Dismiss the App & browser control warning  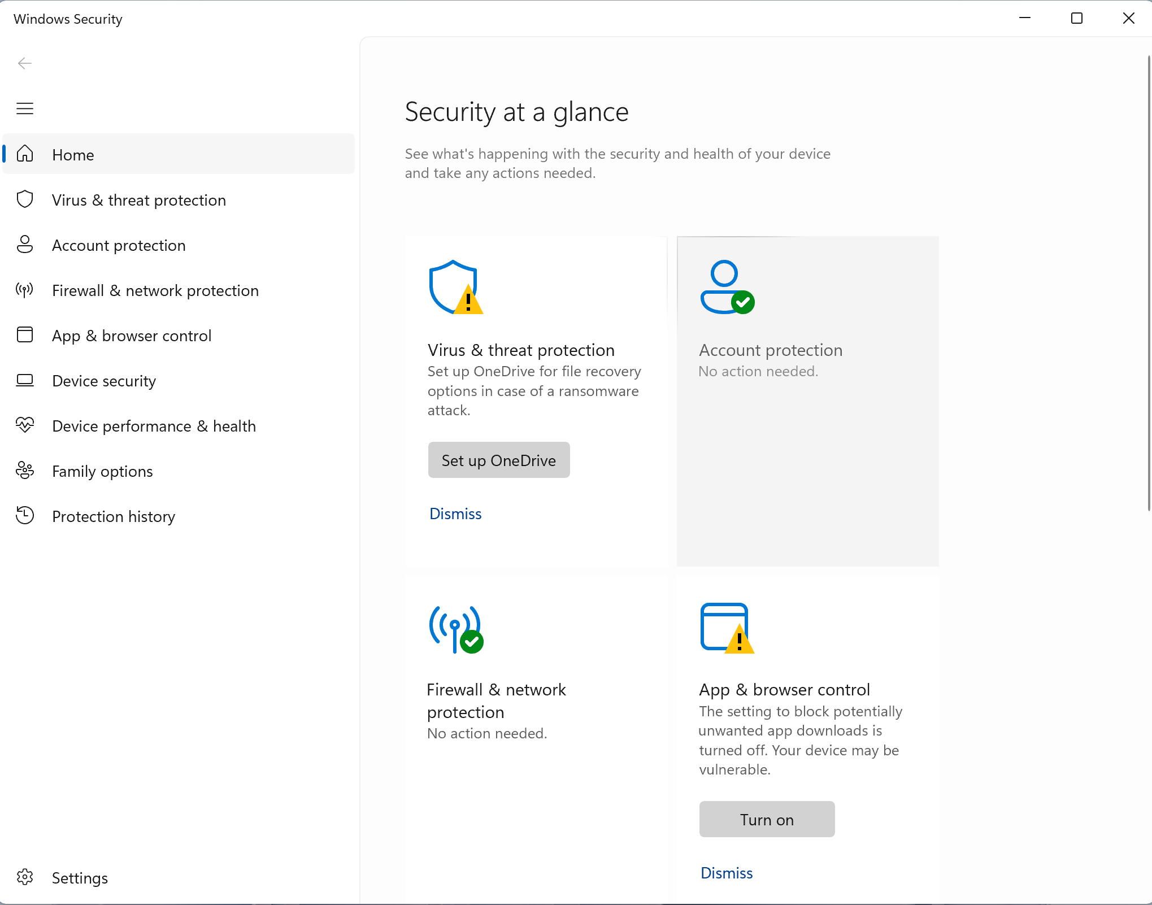[727, 873]
